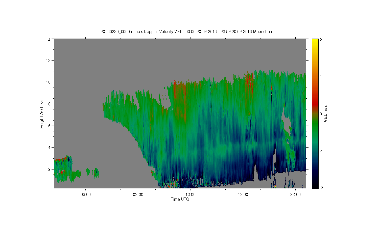Click the colorbar top value 2

tap(321, 40)
